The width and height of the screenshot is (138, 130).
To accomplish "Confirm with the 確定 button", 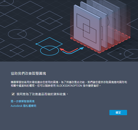I will point(118,113).
